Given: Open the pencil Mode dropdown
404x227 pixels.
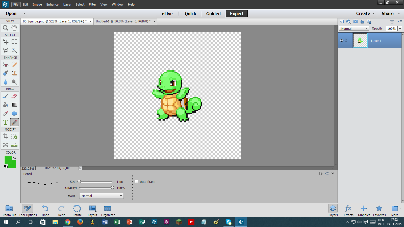Looking at the screenshot, I should pyautogui.click(x=101, y=196).
